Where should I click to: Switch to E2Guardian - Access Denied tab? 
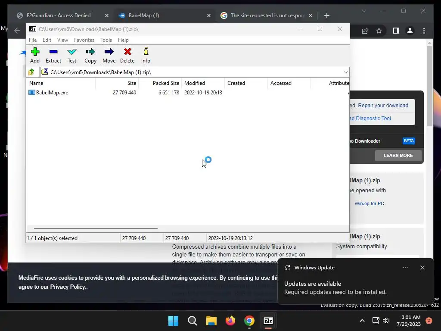pos(59,16)
